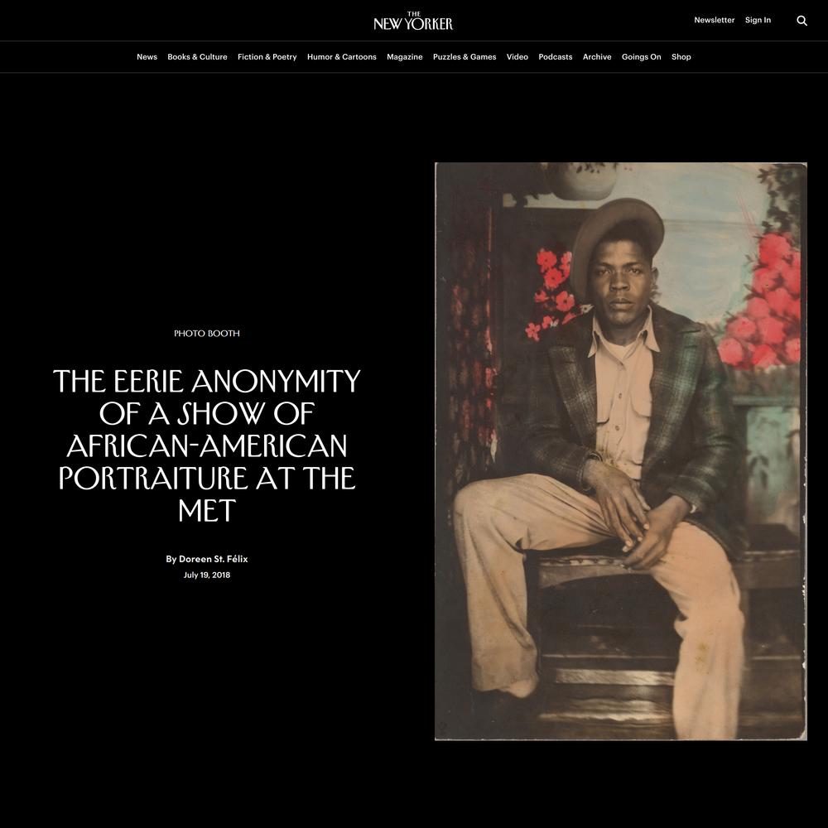Screen dimensions: 828x828
Task: Click The New Yorker logo
Action: click(413, 22)
